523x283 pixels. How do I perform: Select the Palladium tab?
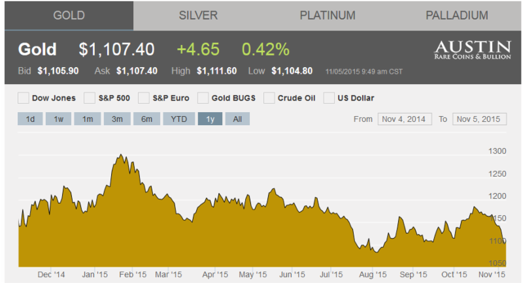click(x=456, y=15)
